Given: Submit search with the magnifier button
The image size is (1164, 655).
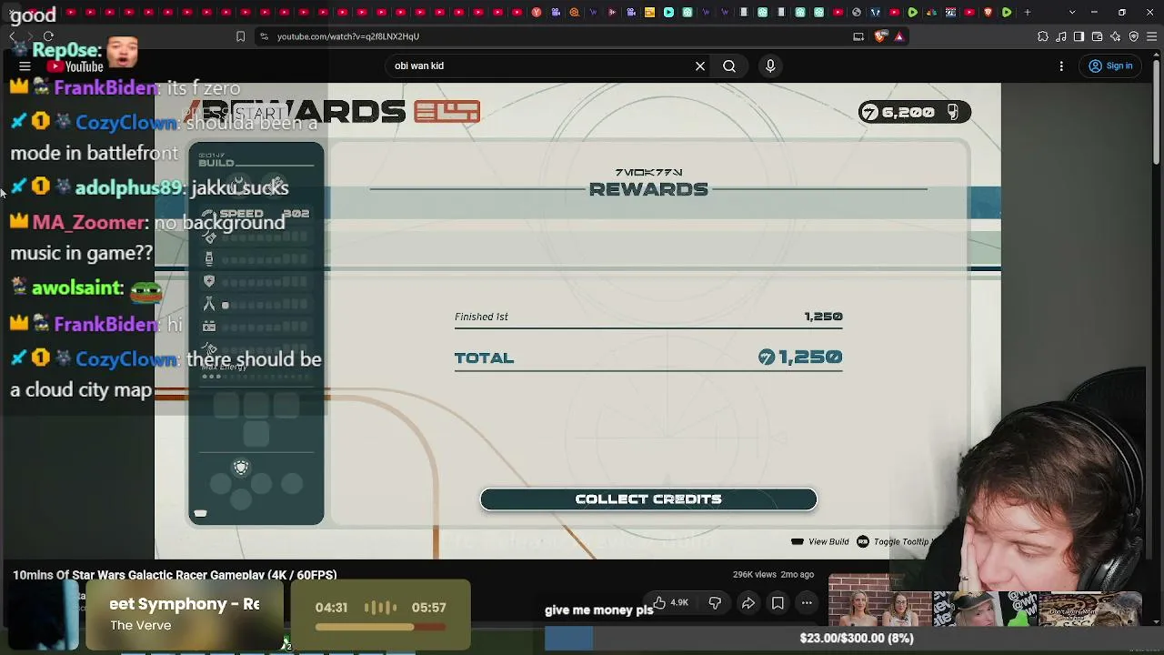Looking at the screenshot, I should [729, 65].
